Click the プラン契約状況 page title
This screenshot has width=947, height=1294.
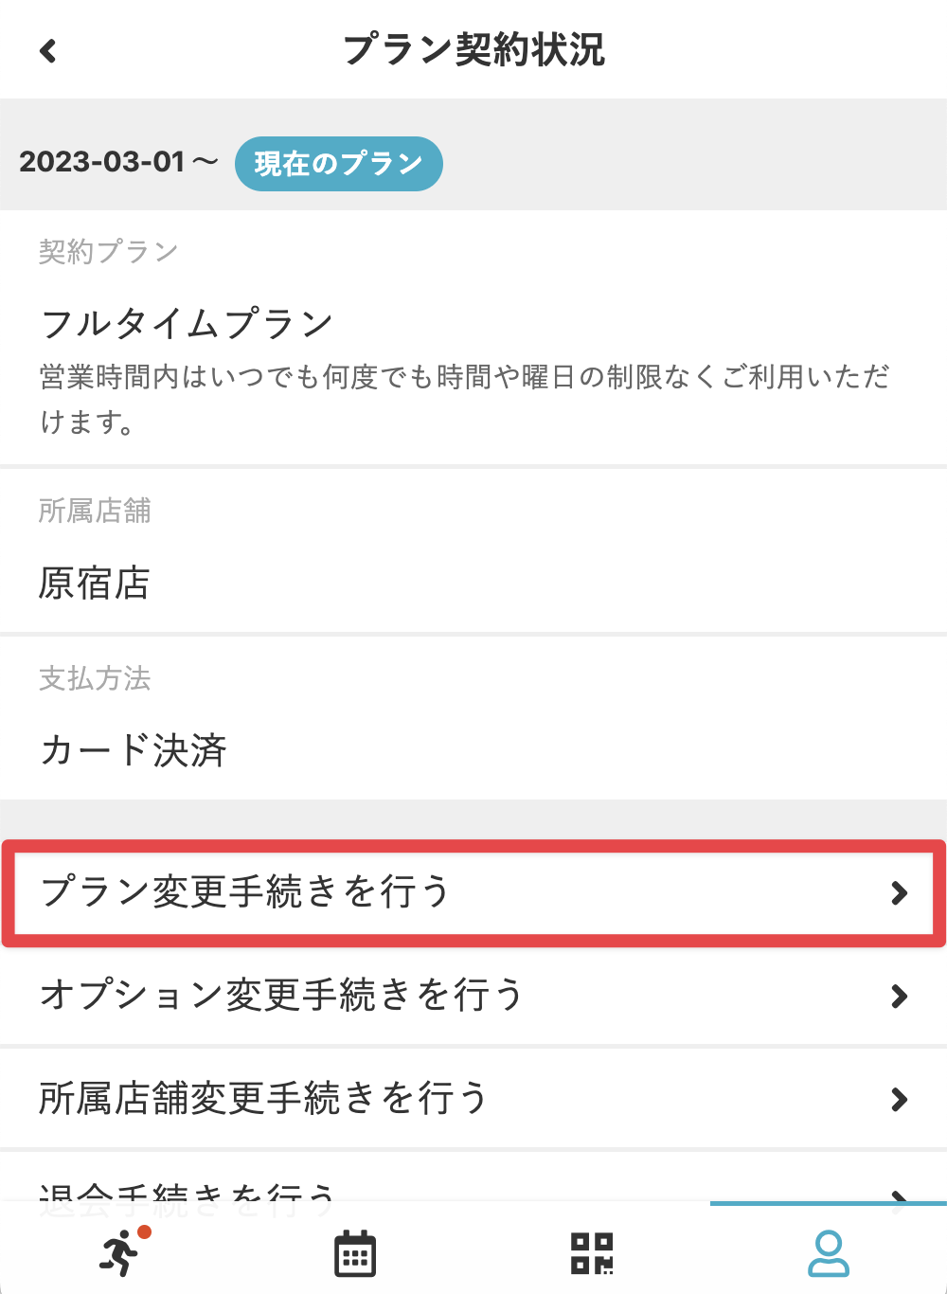pyautogui.click(x=473, y=50)
